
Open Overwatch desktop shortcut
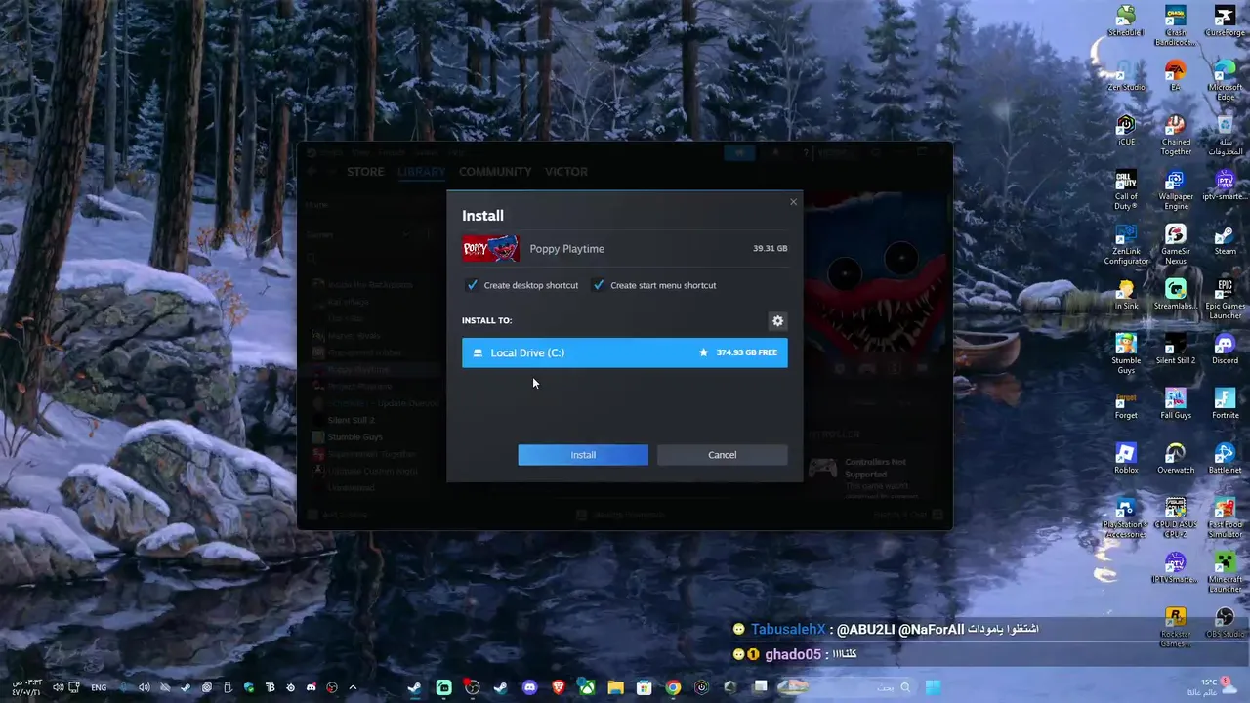point(1176,458)
